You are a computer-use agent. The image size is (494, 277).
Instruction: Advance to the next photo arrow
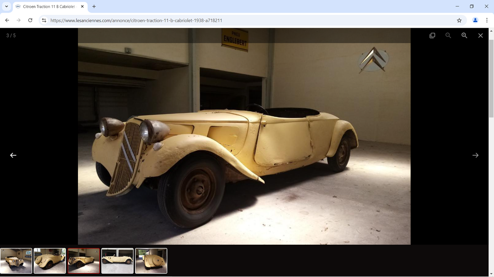[475, 155]
